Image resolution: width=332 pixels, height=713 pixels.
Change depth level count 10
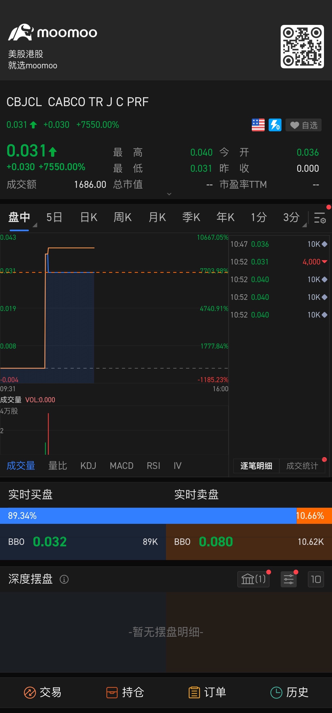(x=316, y=579)
